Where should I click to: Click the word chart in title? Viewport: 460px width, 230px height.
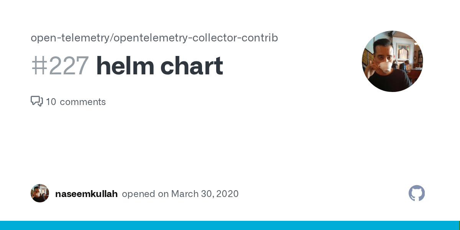click(x=192, y=66)
